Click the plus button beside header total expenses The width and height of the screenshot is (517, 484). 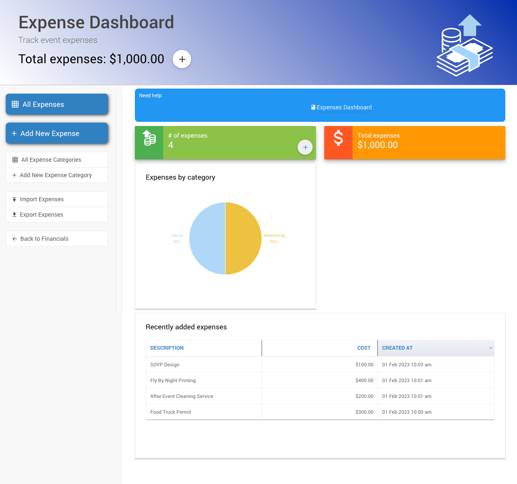click(x=182, y=59)
